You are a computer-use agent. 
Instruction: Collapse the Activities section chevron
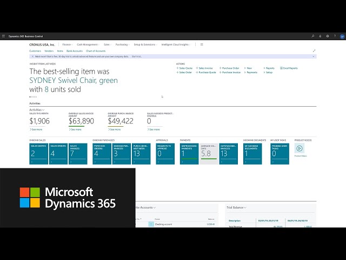(x=43, y=110)
